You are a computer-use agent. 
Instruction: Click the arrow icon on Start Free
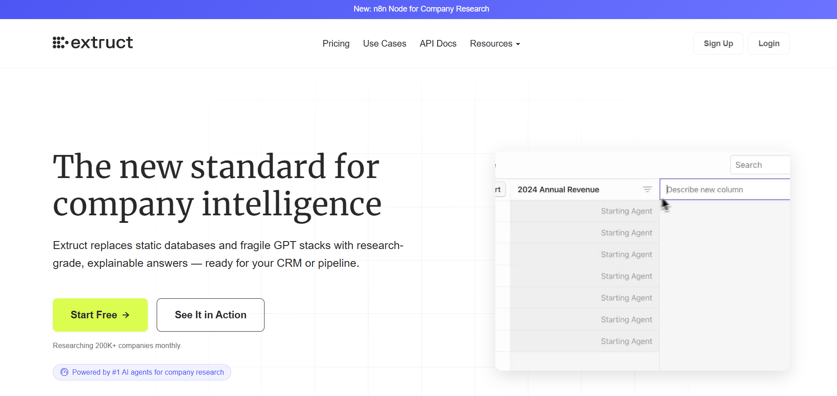(x=126, y=315)
